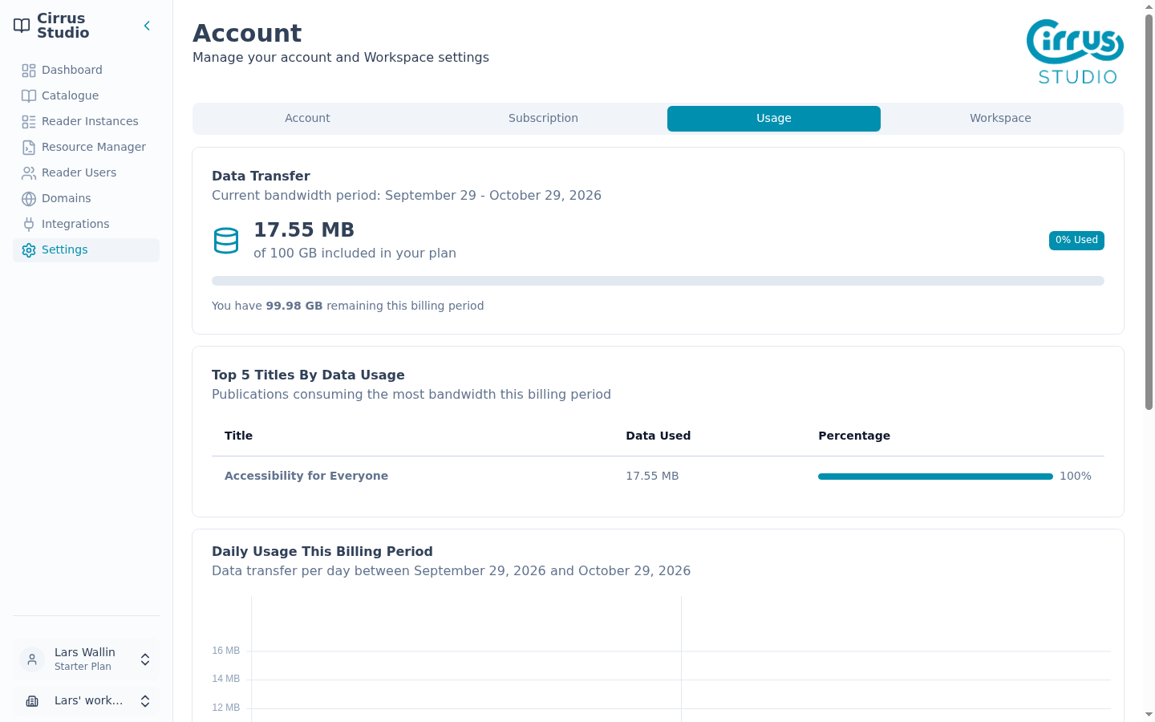The width and height of the screenshot is (1155, 722).
Task: Click the Starter Plan label
Action: (83, 667)
